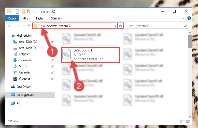Click the Ara: System32 search field
The height and width of the screenshot is (128, 198).
pyautogui.click(x=157, y=26)
